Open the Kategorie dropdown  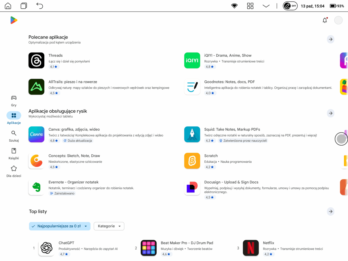pyautogui.click(x=109, y=226)
